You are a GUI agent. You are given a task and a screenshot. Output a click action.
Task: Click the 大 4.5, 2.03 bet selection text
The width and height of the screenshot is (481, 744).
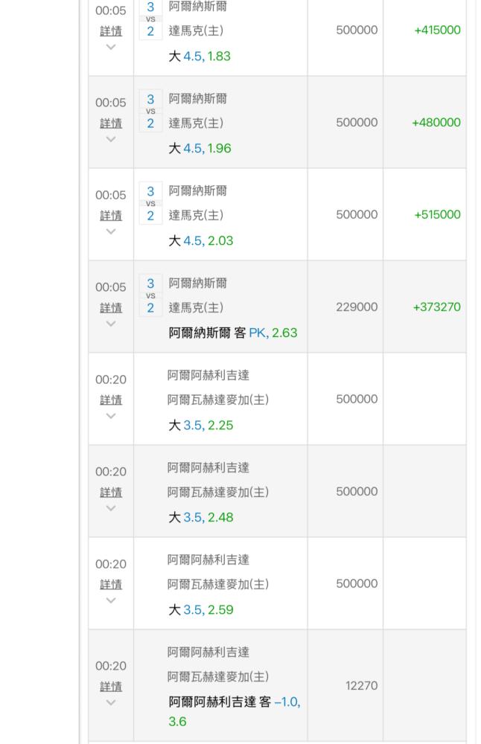pos(200,241)
